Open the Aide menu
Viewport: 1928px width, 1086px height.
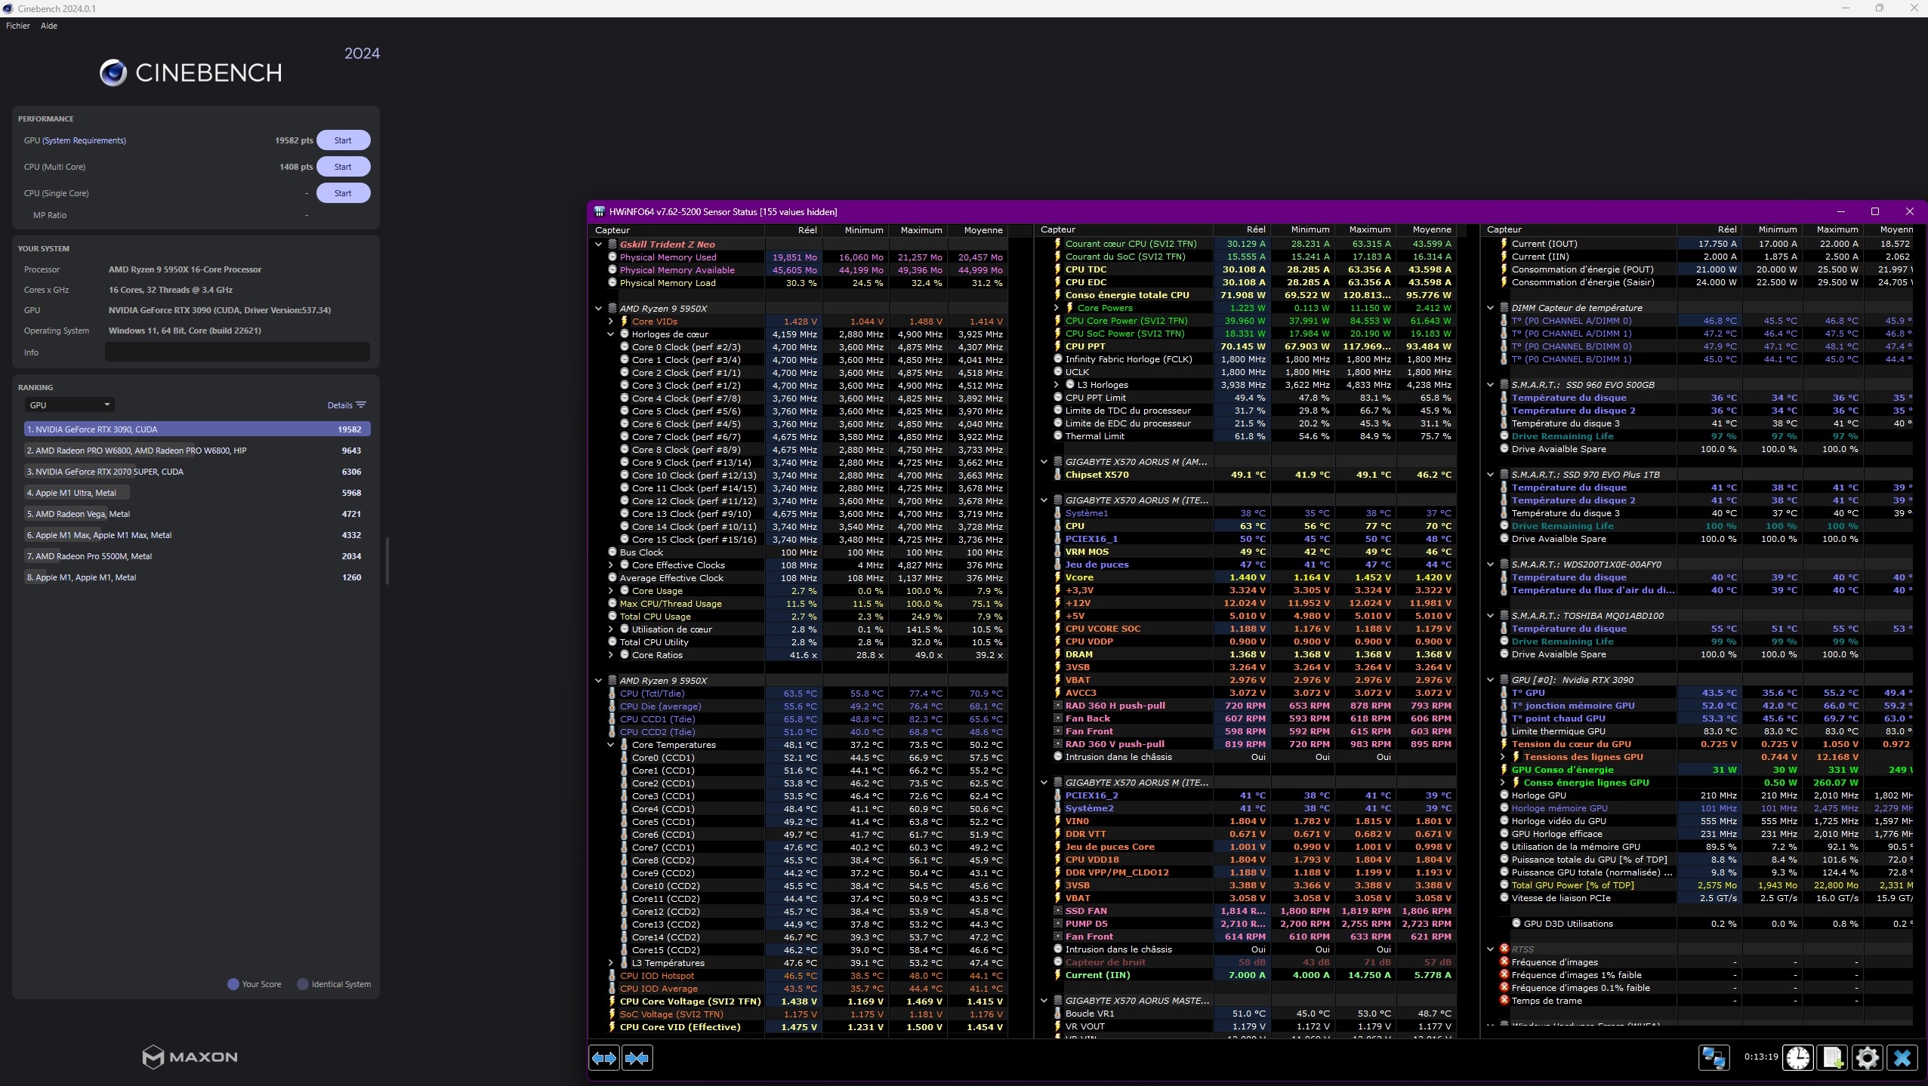click(49, 26)
